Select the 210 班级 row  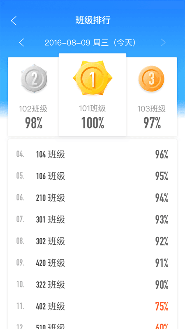point(92,198)
